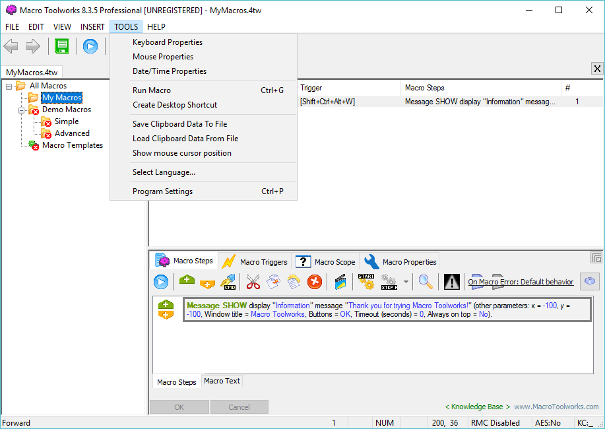Screen dimensions: 605x429
Task: Click the OK button
Action: (179, 407)
